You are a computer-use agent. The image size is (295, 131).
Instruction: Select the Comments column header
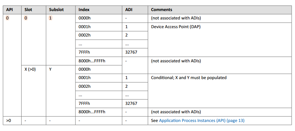162,9
